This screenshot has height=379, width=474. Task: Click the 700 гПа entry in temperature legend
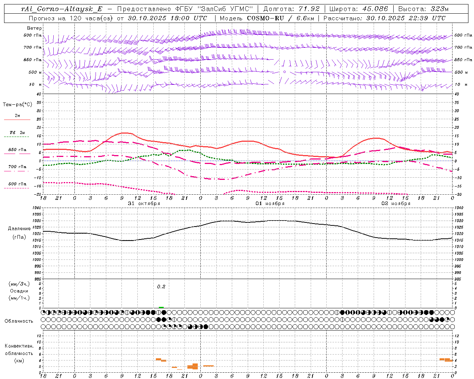click(x=17, y=167)
